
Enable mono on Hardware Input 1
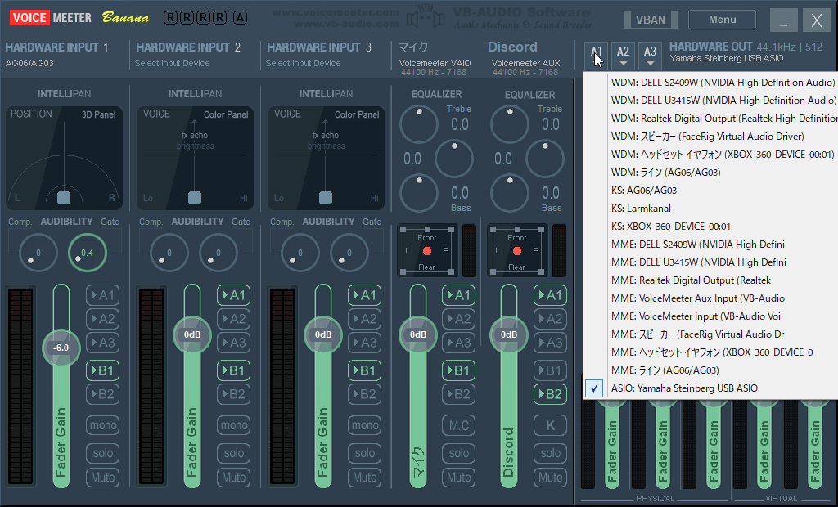pyautogui.click(x=102, y=425)
